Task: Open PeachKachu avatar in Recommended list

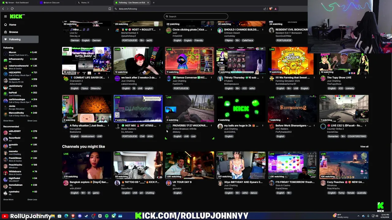Action: [6, 166]
